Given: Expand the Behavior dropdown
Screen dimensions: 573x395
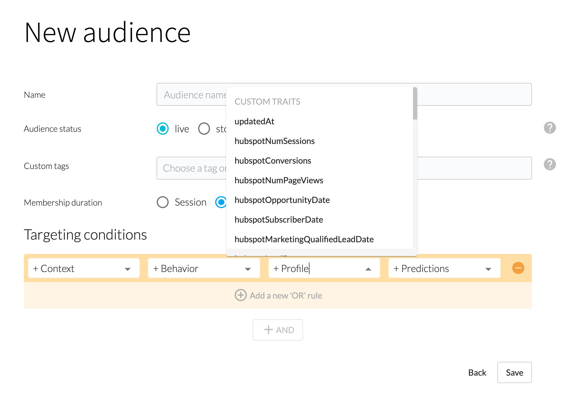Looking at the screenshot, I should tap(204, 268).
